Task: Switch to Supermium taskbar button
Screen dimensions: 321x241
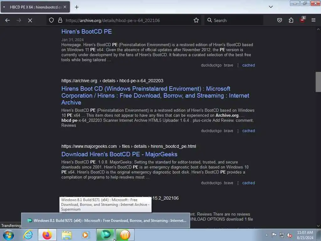Action: (x=106, y=235)
